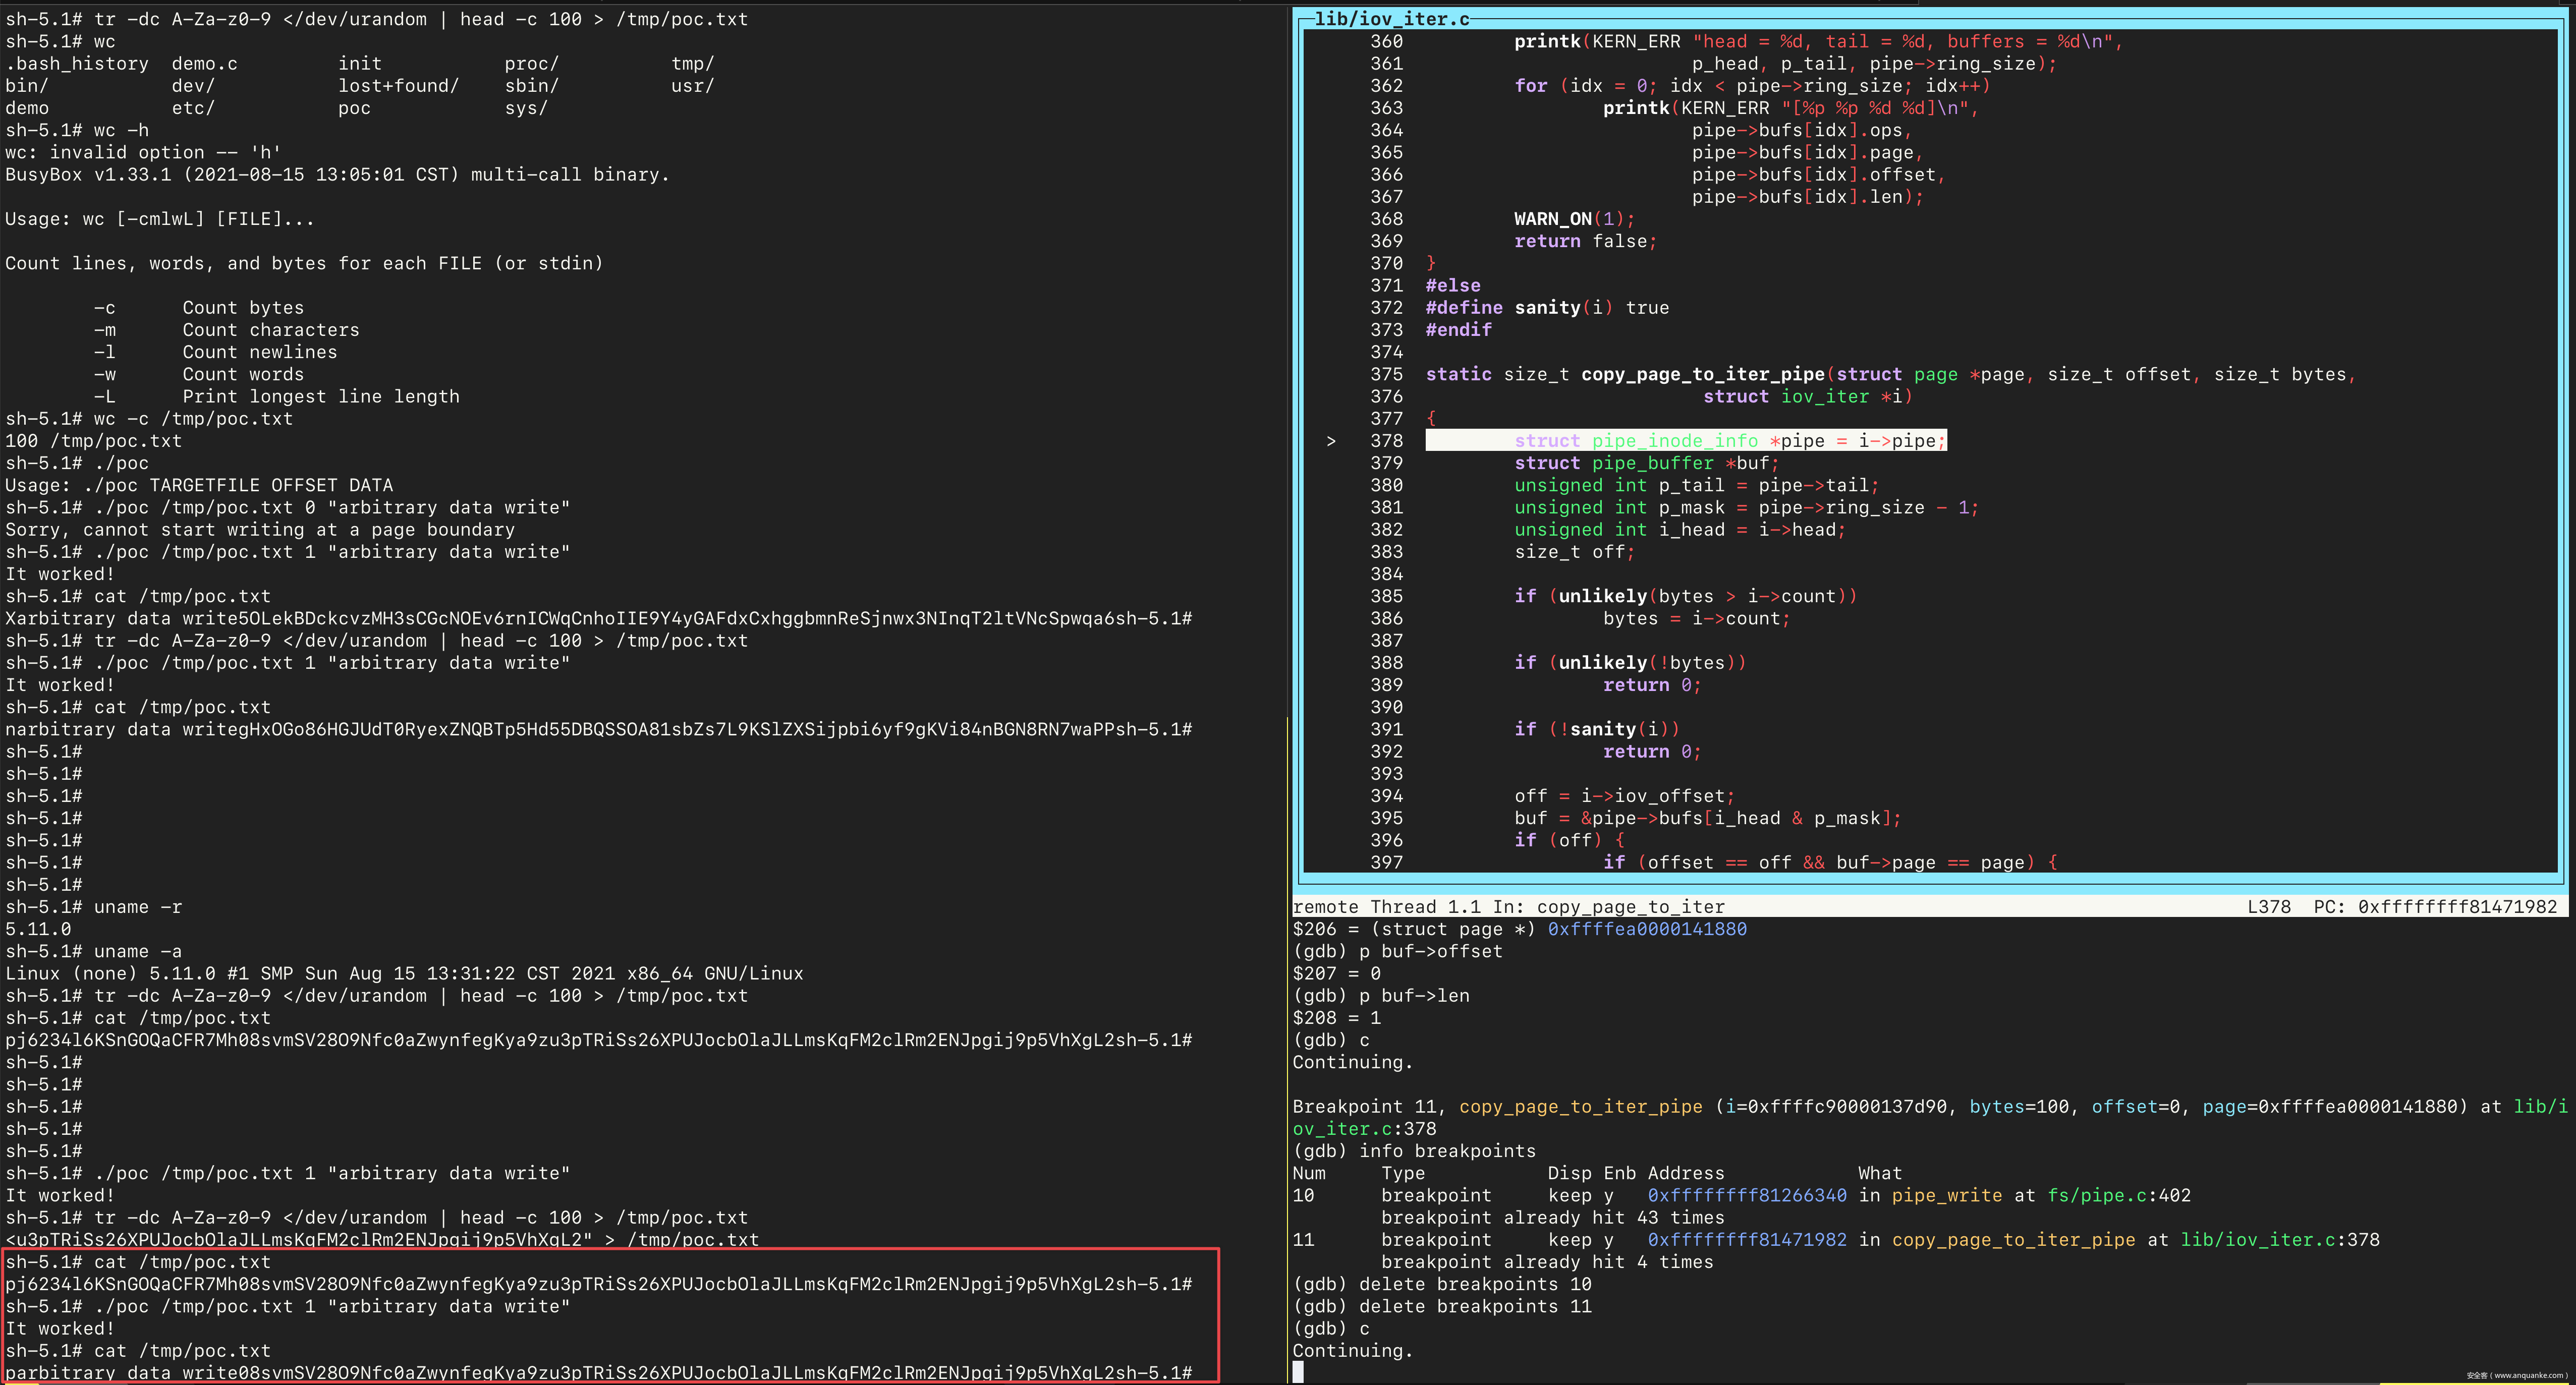This screenshot has width=2576, height=1385.
Task: Click the 'Usage: ./poc TARGETFILE OFFSET DATA' line
Action: [199, 485]
